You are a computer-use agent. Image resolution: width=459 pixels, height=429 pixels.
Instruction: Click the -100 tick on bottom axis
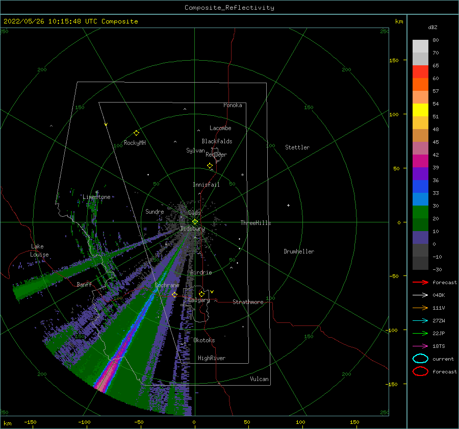pos(84,422)
